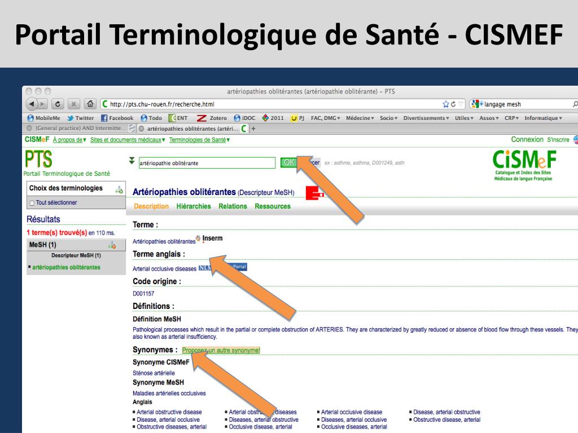
Task: Switch to the Ressources tab
Action: pyautogui.click(x=273, y=206)
